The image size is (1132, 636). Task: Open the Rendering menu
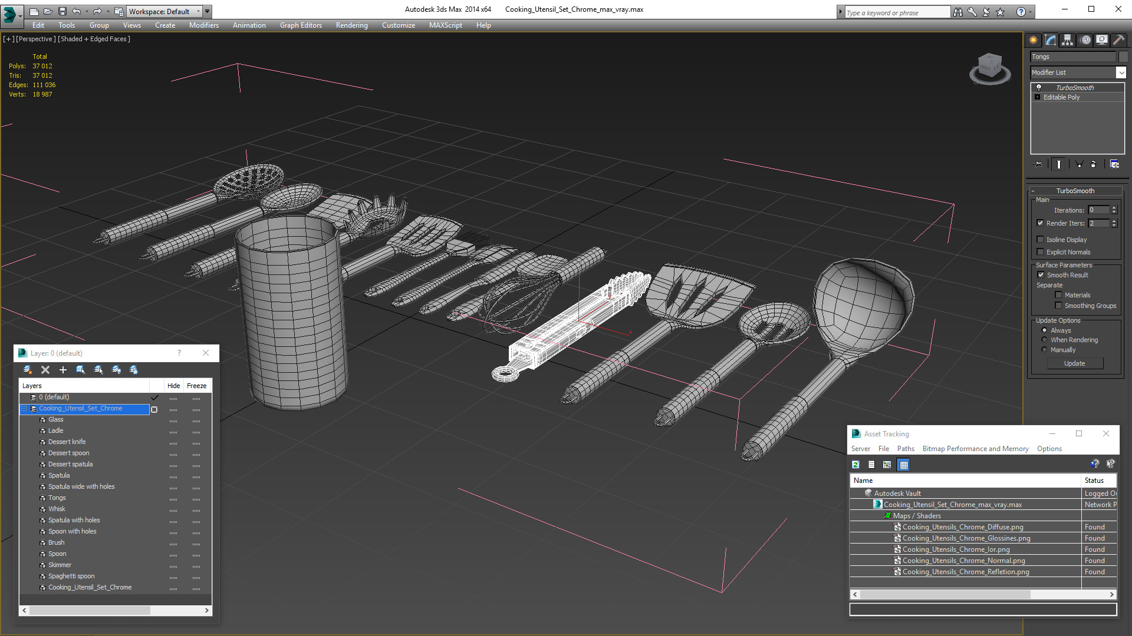[x=351, y=25]
